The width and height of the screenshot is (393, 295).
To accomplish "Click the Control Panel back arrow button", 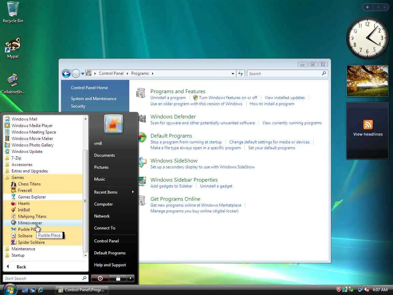I will click(66, 73).
